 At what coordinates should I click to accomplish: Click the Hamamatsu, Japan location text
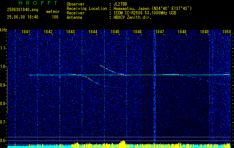pos(152,9)
